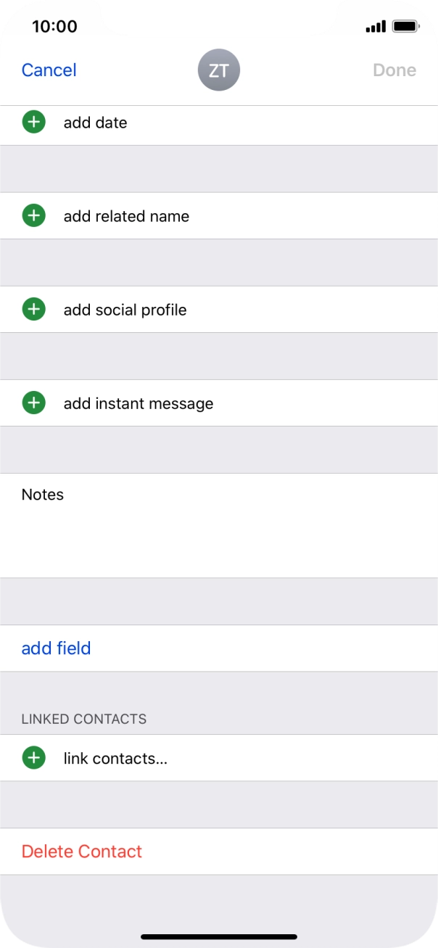The width and height of the screenshot is (438, 948).
Task: Tap the battery indicator in the status bar
Action: coord(406,25)
